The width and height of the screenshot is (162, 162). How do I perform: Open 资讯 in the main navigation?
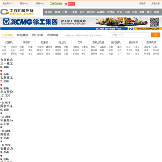pyautogui.click(x=120, y=12)
